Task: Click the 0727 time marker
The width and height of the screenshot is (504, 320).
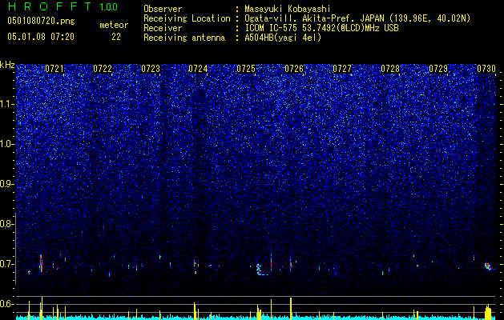Action: click(342, 69)
